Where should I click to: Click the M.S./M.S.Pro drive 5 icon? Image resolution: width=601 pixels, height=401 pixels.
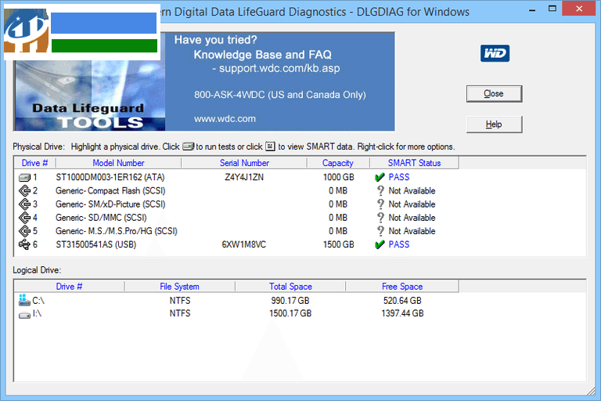click(x=24, y=231)
